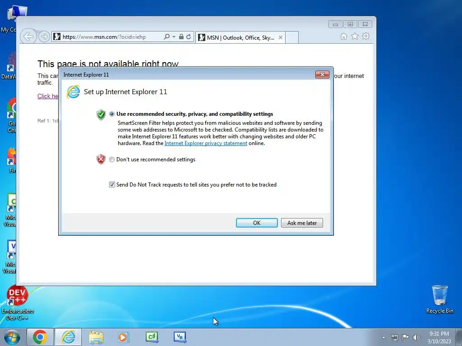The width and height of the screenshot is (462, 346).
Task: Select the MSN Outlook Office tab
Action: (x=240, y=37)
